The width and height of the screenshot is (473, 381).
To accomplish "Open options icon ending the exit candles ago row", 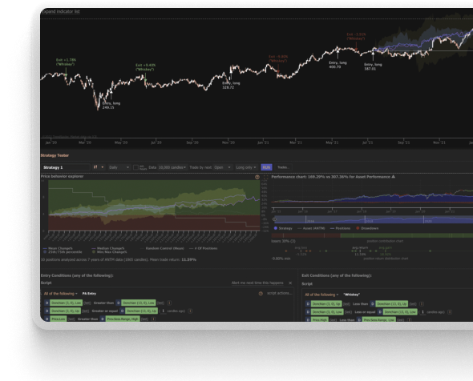I will point(450,312).
